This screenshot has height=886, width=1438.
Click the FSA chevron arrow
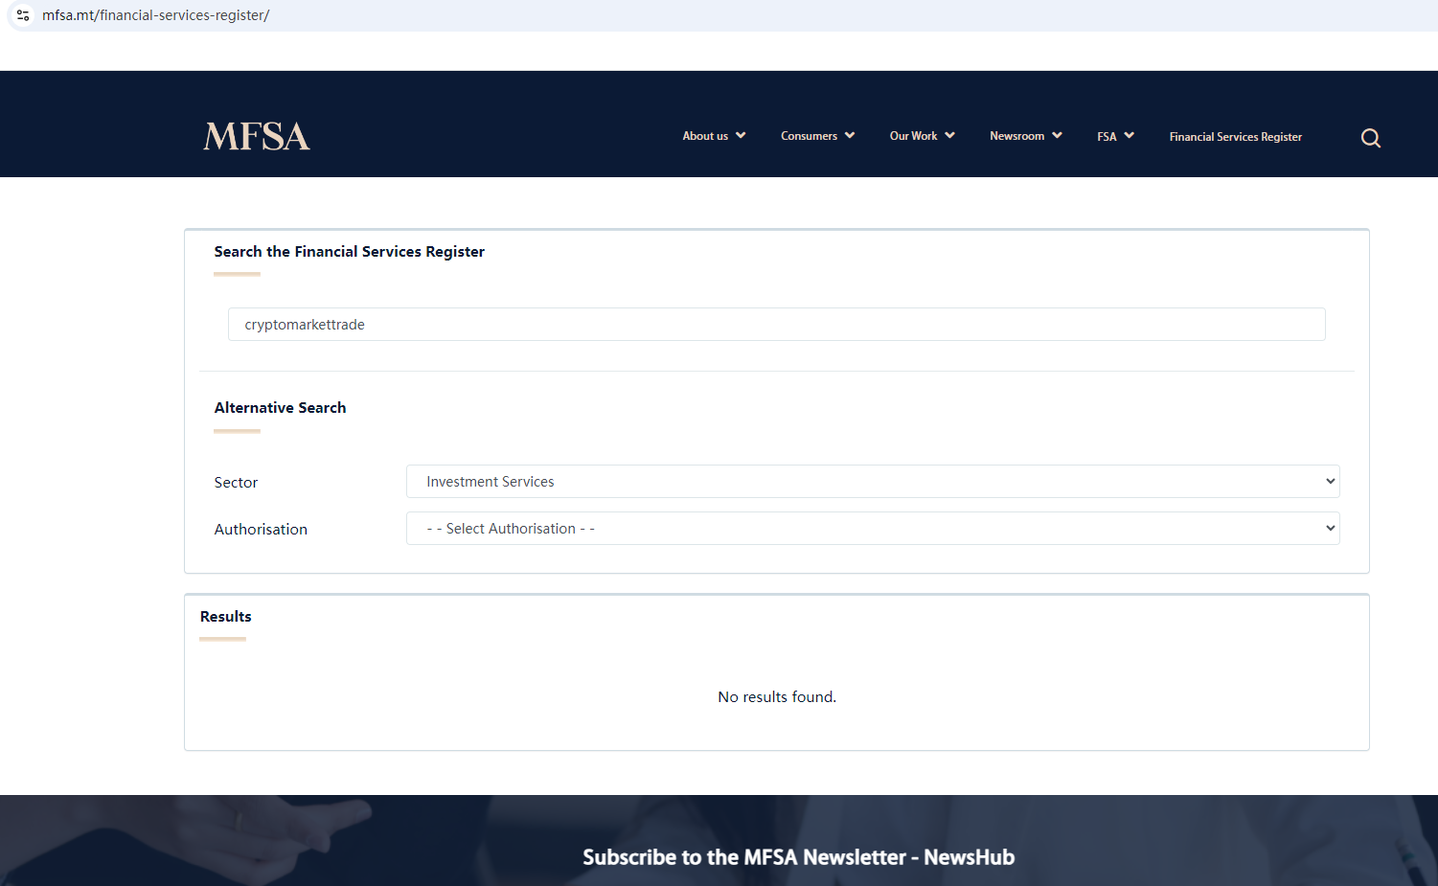coord(1130,136)
